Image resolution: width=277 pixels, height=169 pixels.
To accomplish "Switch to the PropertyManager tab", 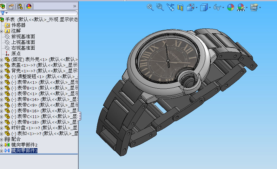I will tap(11, 7).
